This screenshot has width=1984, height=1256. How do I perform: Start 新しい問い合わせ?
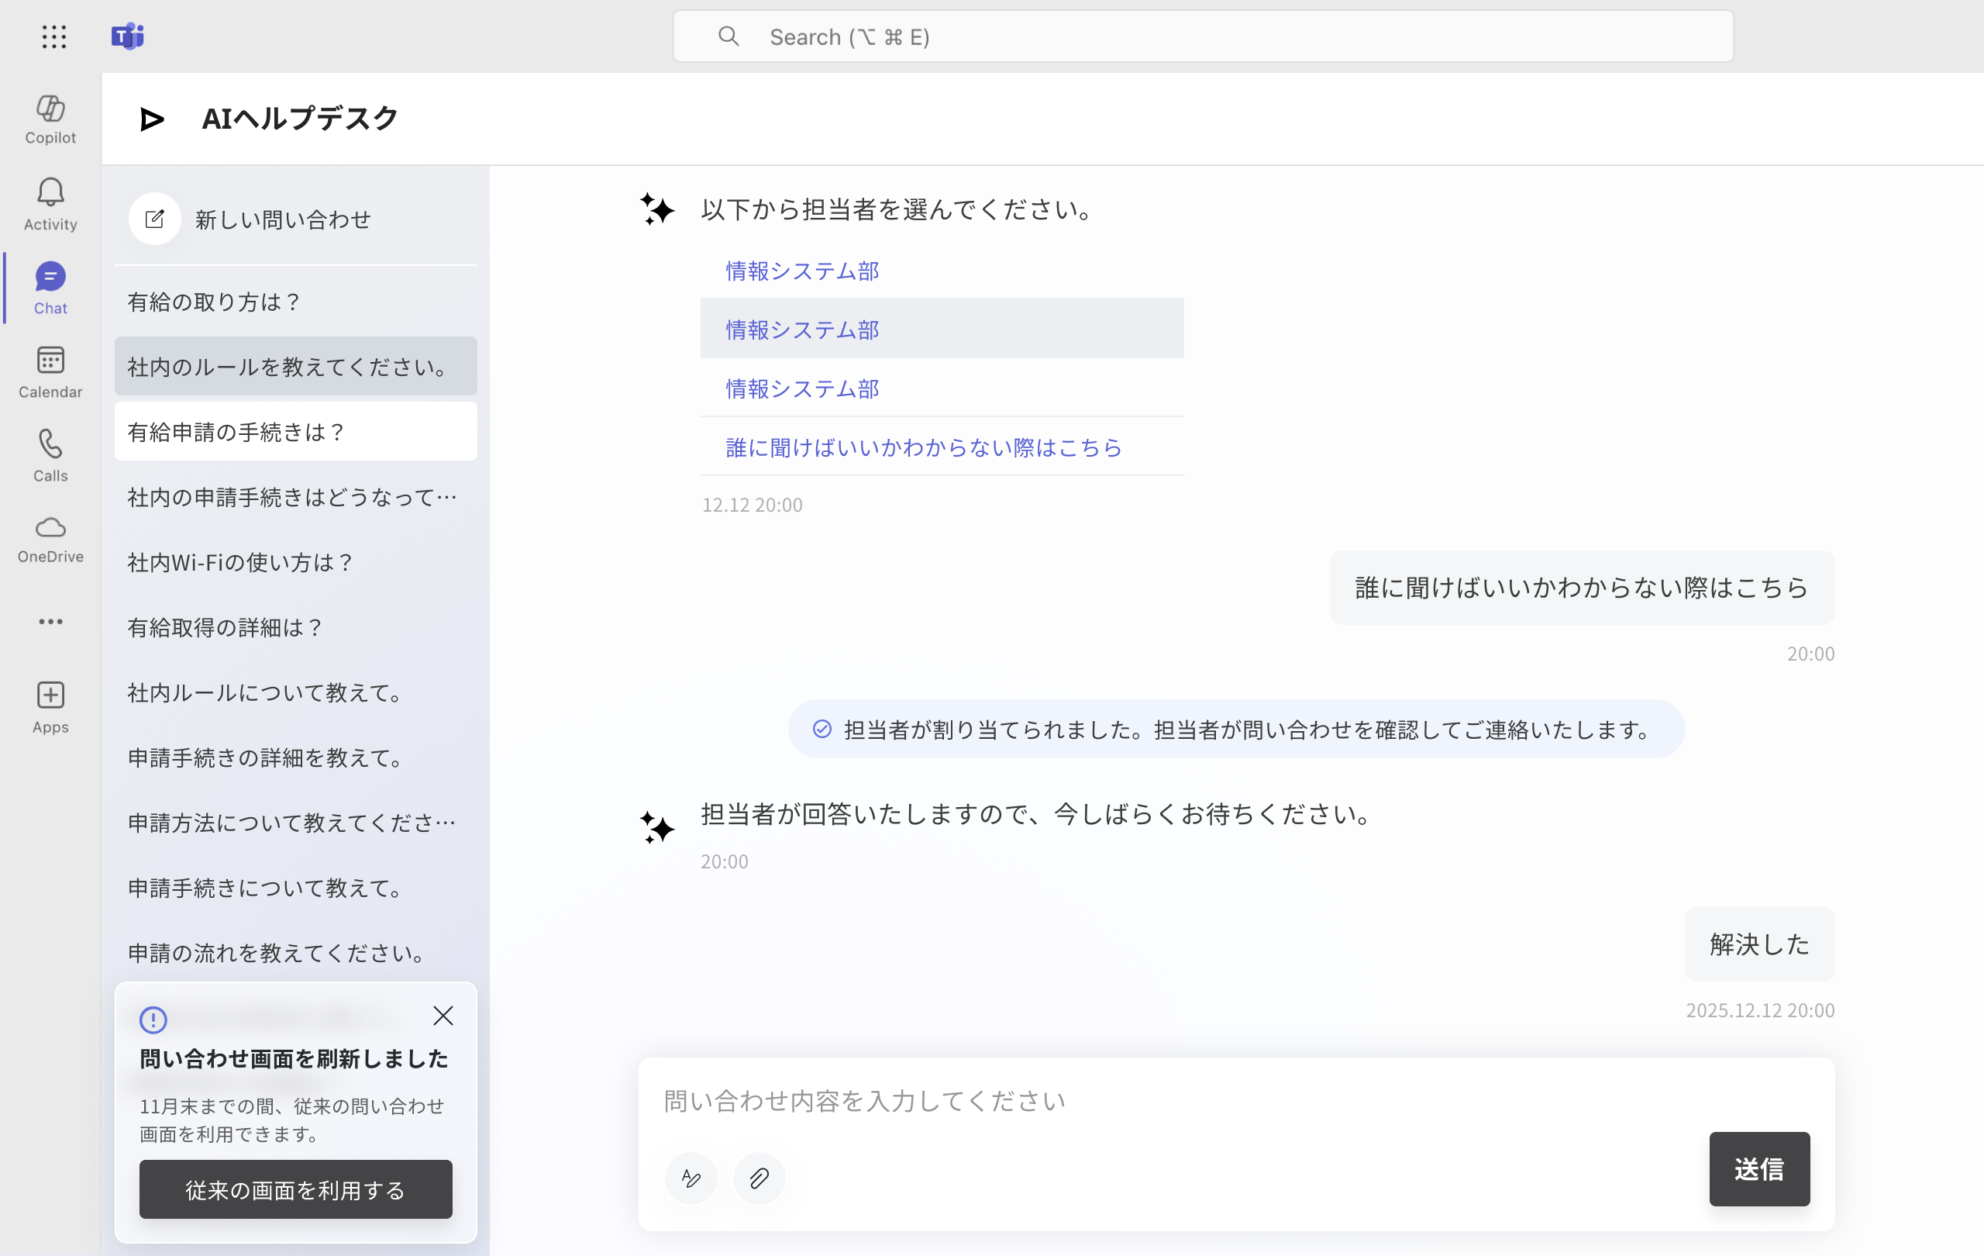click(x=295, y=219)
